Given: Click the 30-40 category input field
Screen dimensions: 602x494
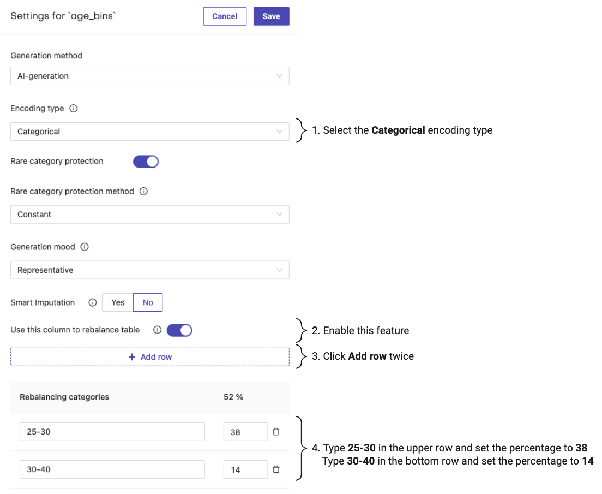Looking at the screenshot, I should coord(112,469).
